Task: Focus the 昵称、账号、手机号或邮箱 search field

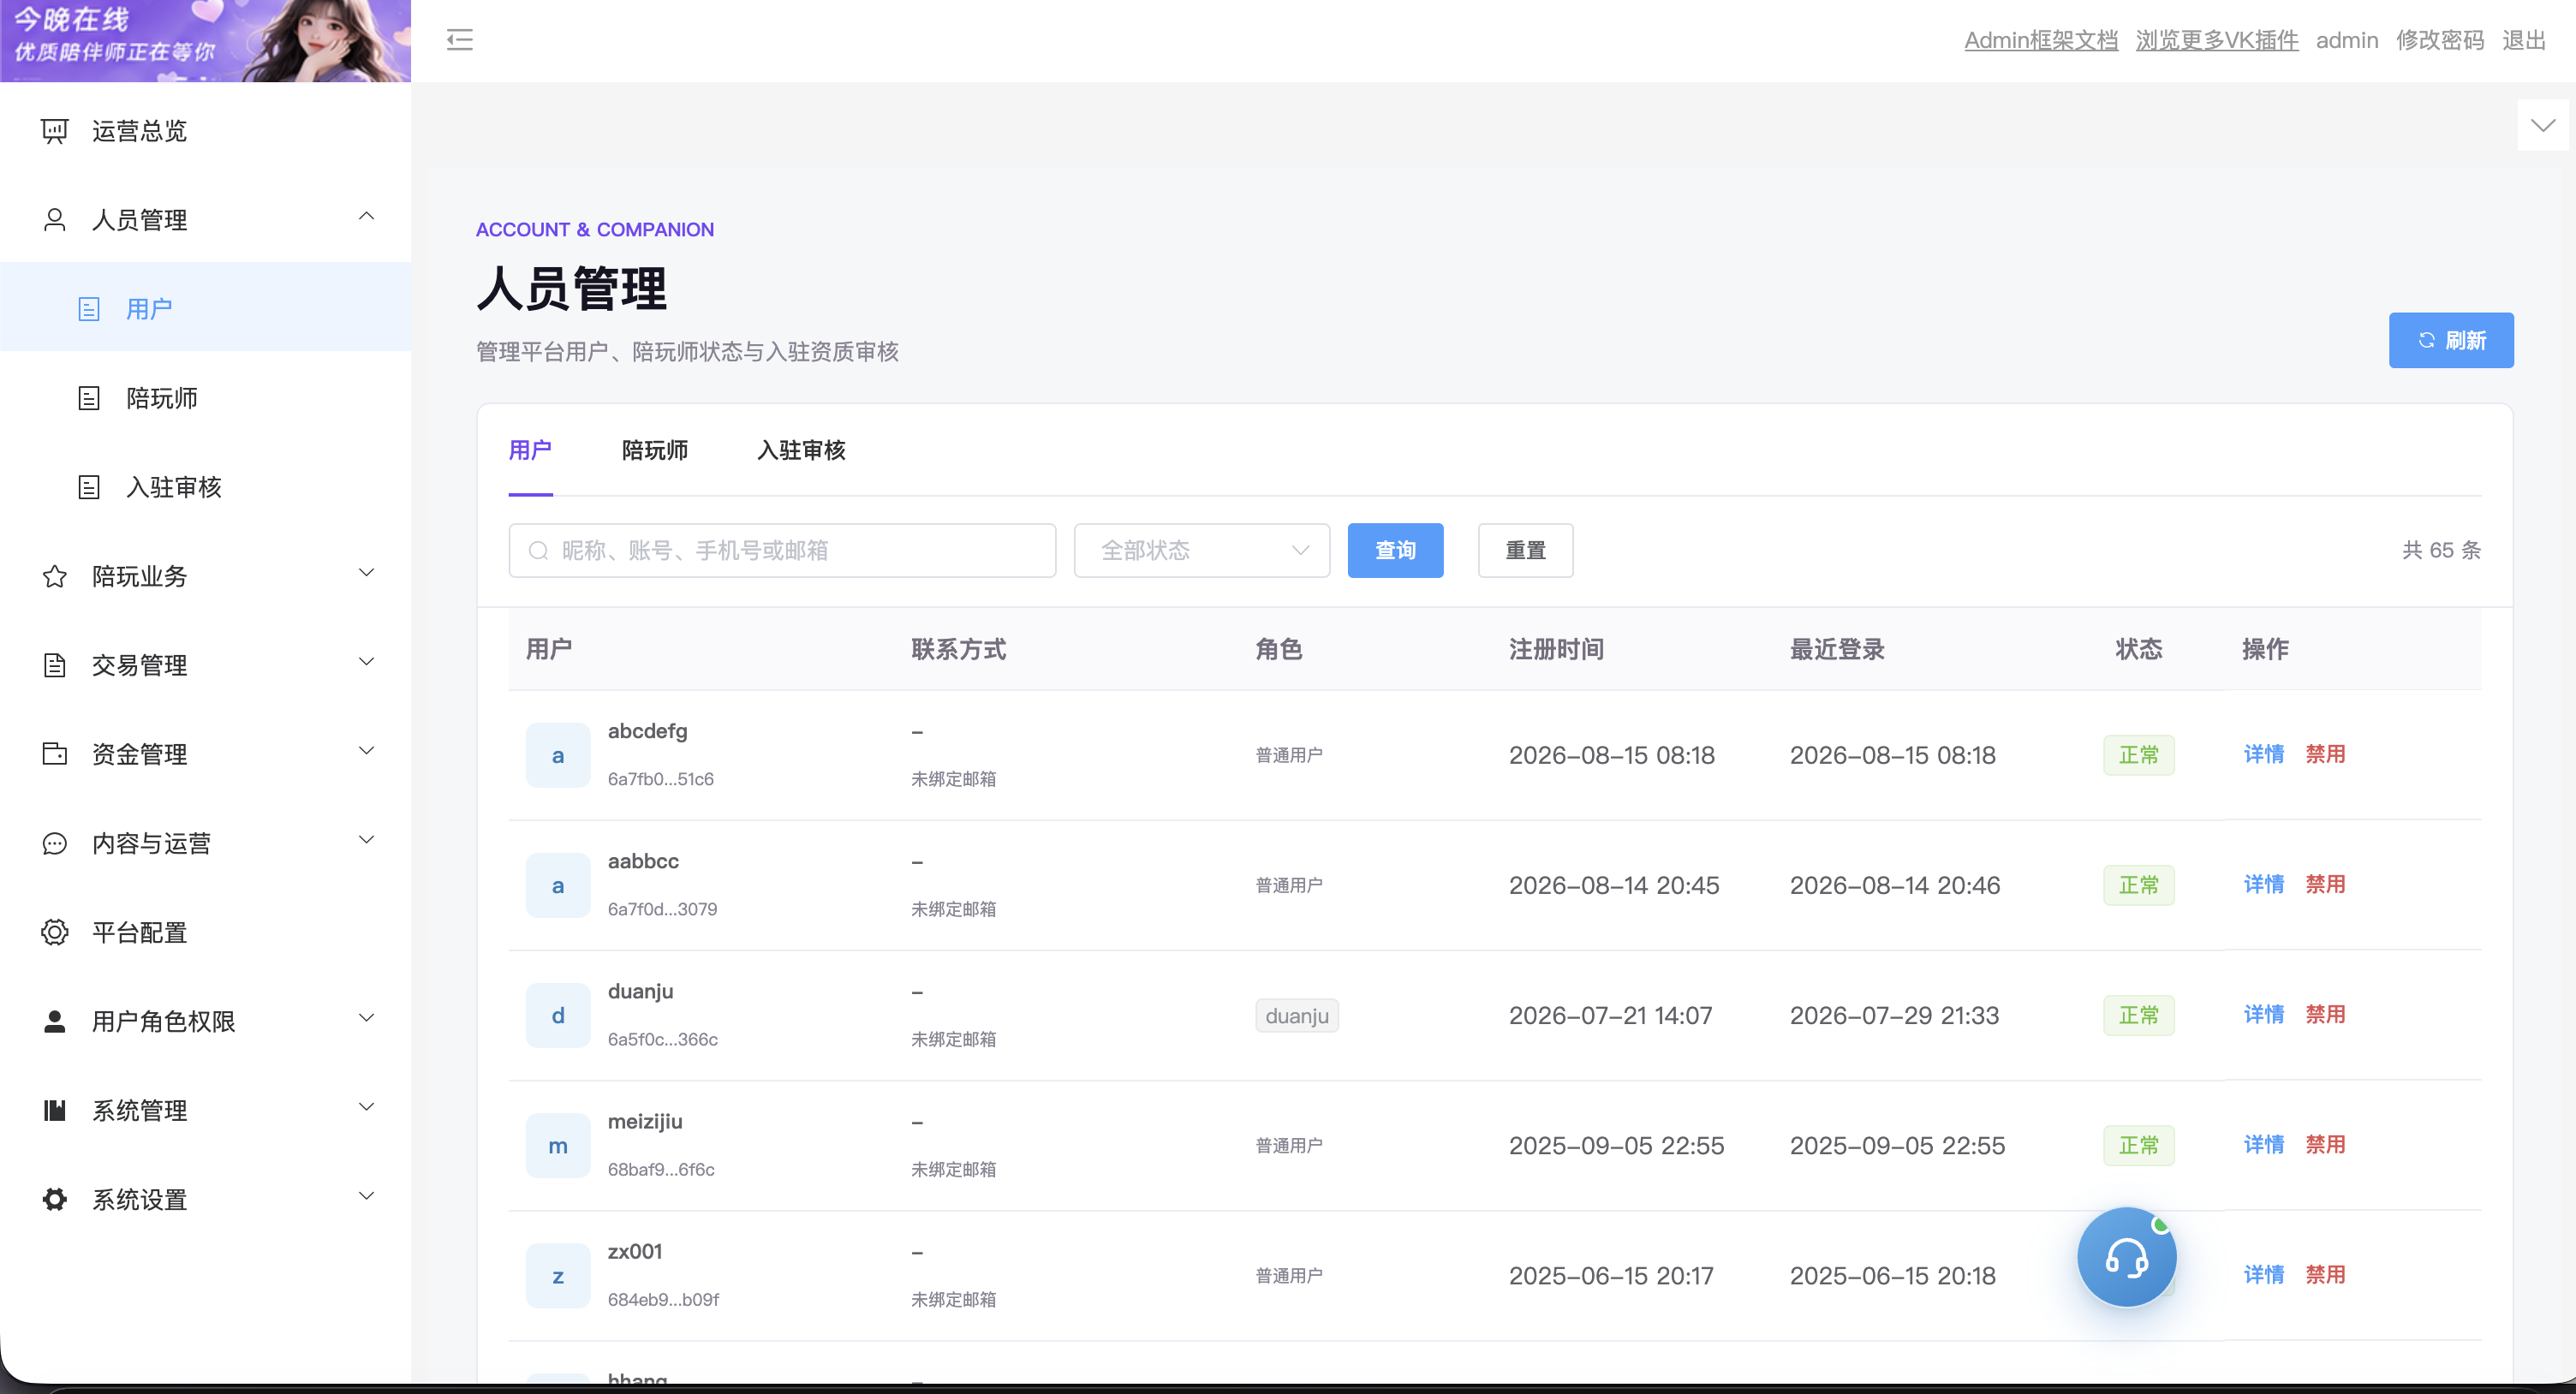Action: pos(782,550)
